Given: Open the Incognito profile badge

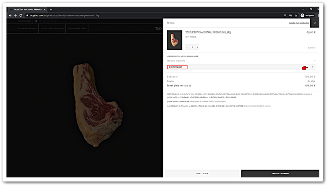Looking at the screenshot, I should pyautogui.click(x=307, y=16).
